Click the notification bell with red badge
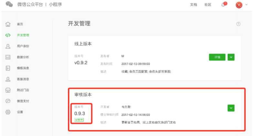254x136 pixels. 224,4
